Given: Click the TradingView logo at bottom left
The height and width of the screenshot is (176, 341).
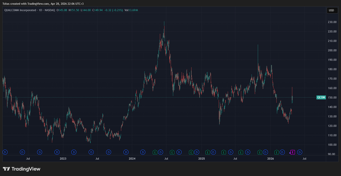Looking at the screenshot, I should [22, 169].
